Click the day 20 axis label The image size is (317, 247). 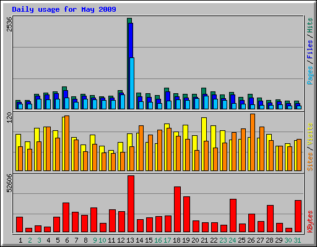(195, 240)
